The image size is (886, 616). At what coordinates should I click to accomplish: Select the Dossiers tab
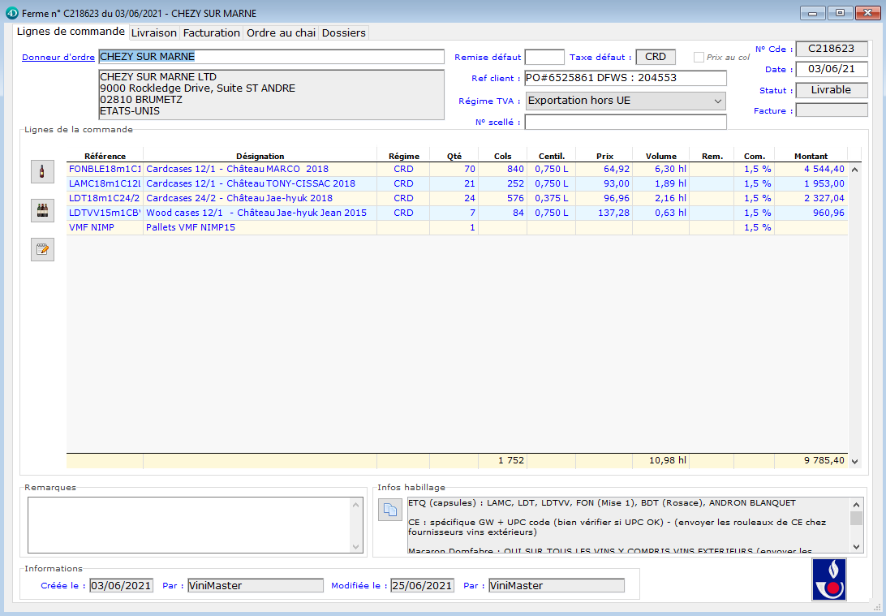tap(344, 32)
